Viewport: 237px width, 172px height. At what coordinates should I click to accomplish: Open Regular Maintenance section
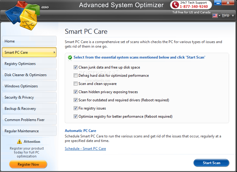(29, 131)
